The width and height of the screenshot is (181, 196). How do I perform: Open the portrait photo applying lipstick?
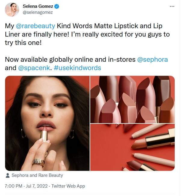click(47, 123)
